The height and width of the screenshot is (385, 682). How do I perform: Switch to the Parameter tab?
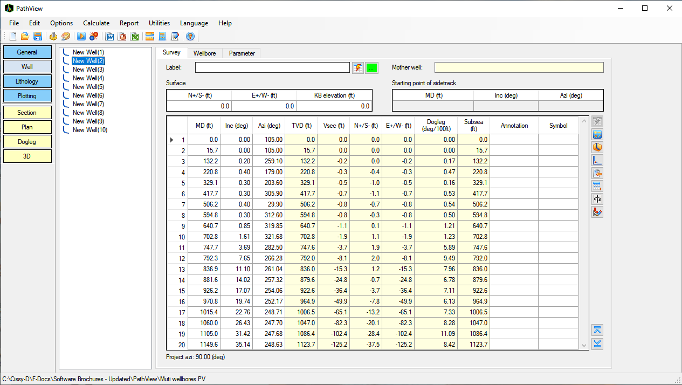click(x=242, y=53)
